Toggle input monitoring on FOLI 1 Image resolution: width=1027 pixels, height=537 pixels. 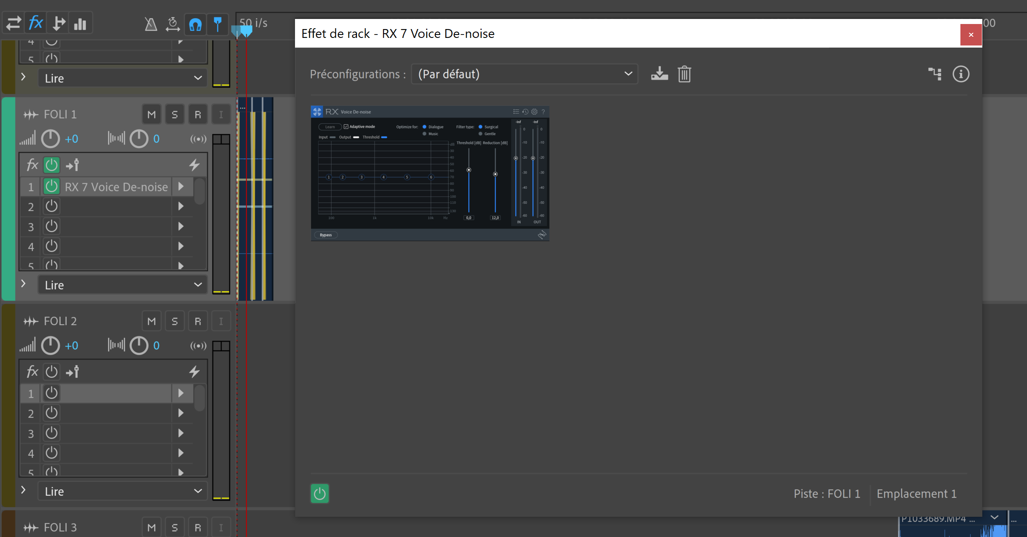(x=221, y=115)
